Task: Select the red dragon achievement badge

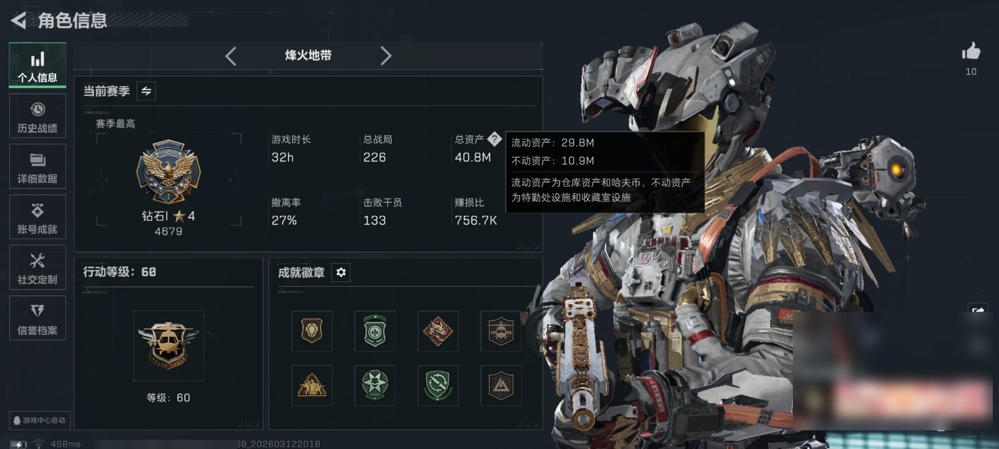Action: pos(438,331)
